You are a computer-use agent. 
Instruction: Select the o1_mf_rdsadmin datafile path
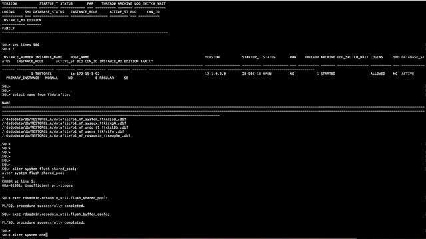coord(66,135)
